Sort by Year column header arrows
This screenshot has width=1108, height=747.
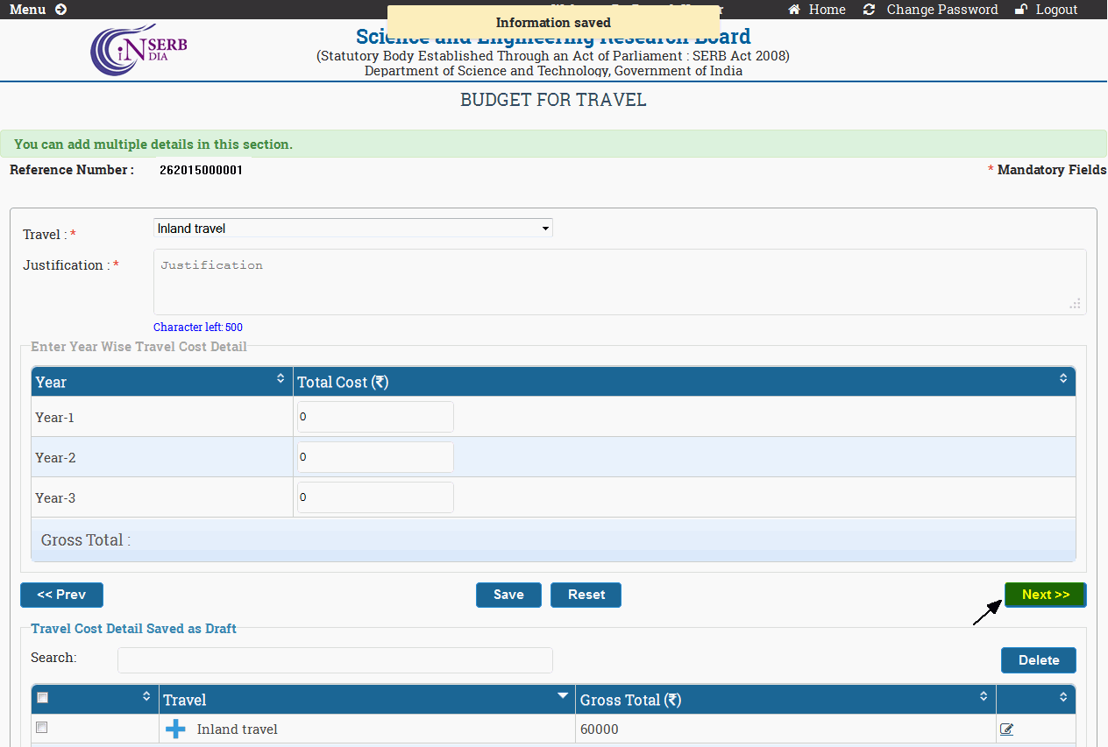click(x=281, y=378)
